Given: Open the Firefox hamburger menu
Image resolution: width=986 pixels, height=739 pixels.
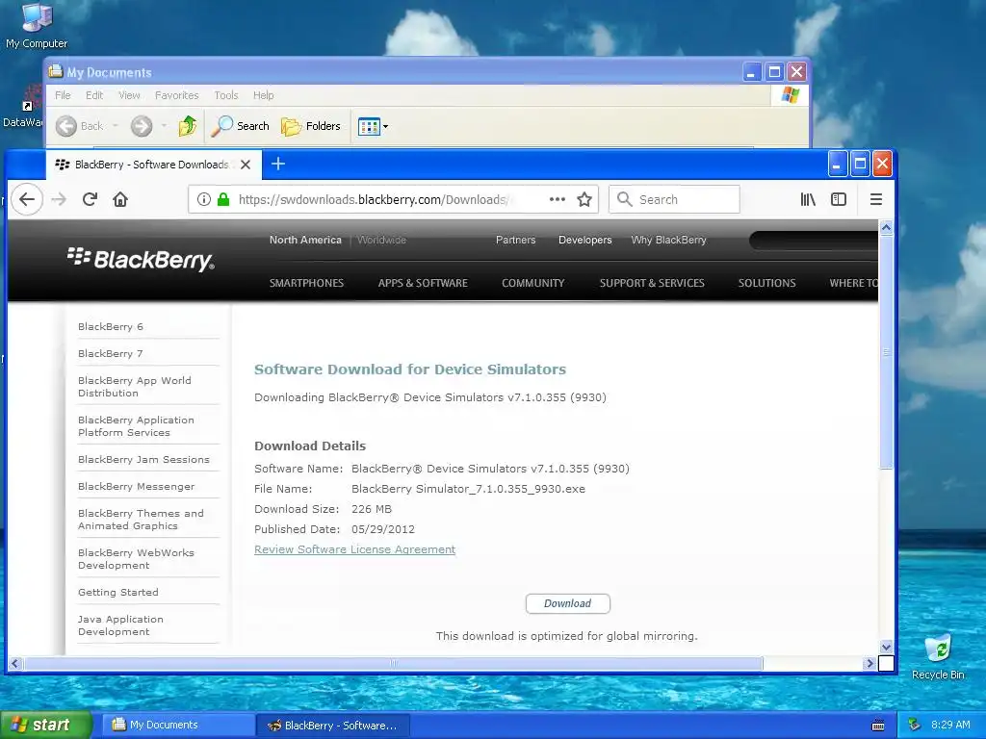Looking at the screenshot, I should 876,199.
